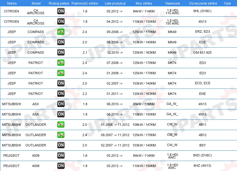Select engine code 9HL (DV6C)
Viewport: 237px width, 171px height.
click(202, 11)
